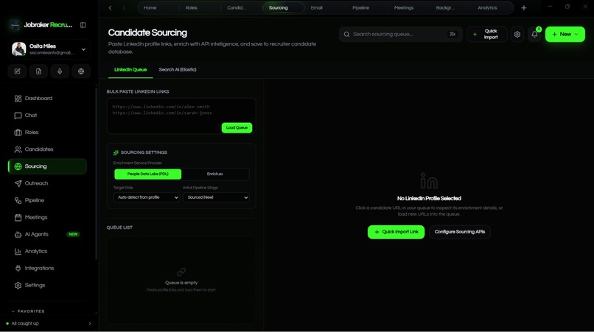594x332 pixels.
Task: Go back with the left arrow
Action: (x=111, y=8)
